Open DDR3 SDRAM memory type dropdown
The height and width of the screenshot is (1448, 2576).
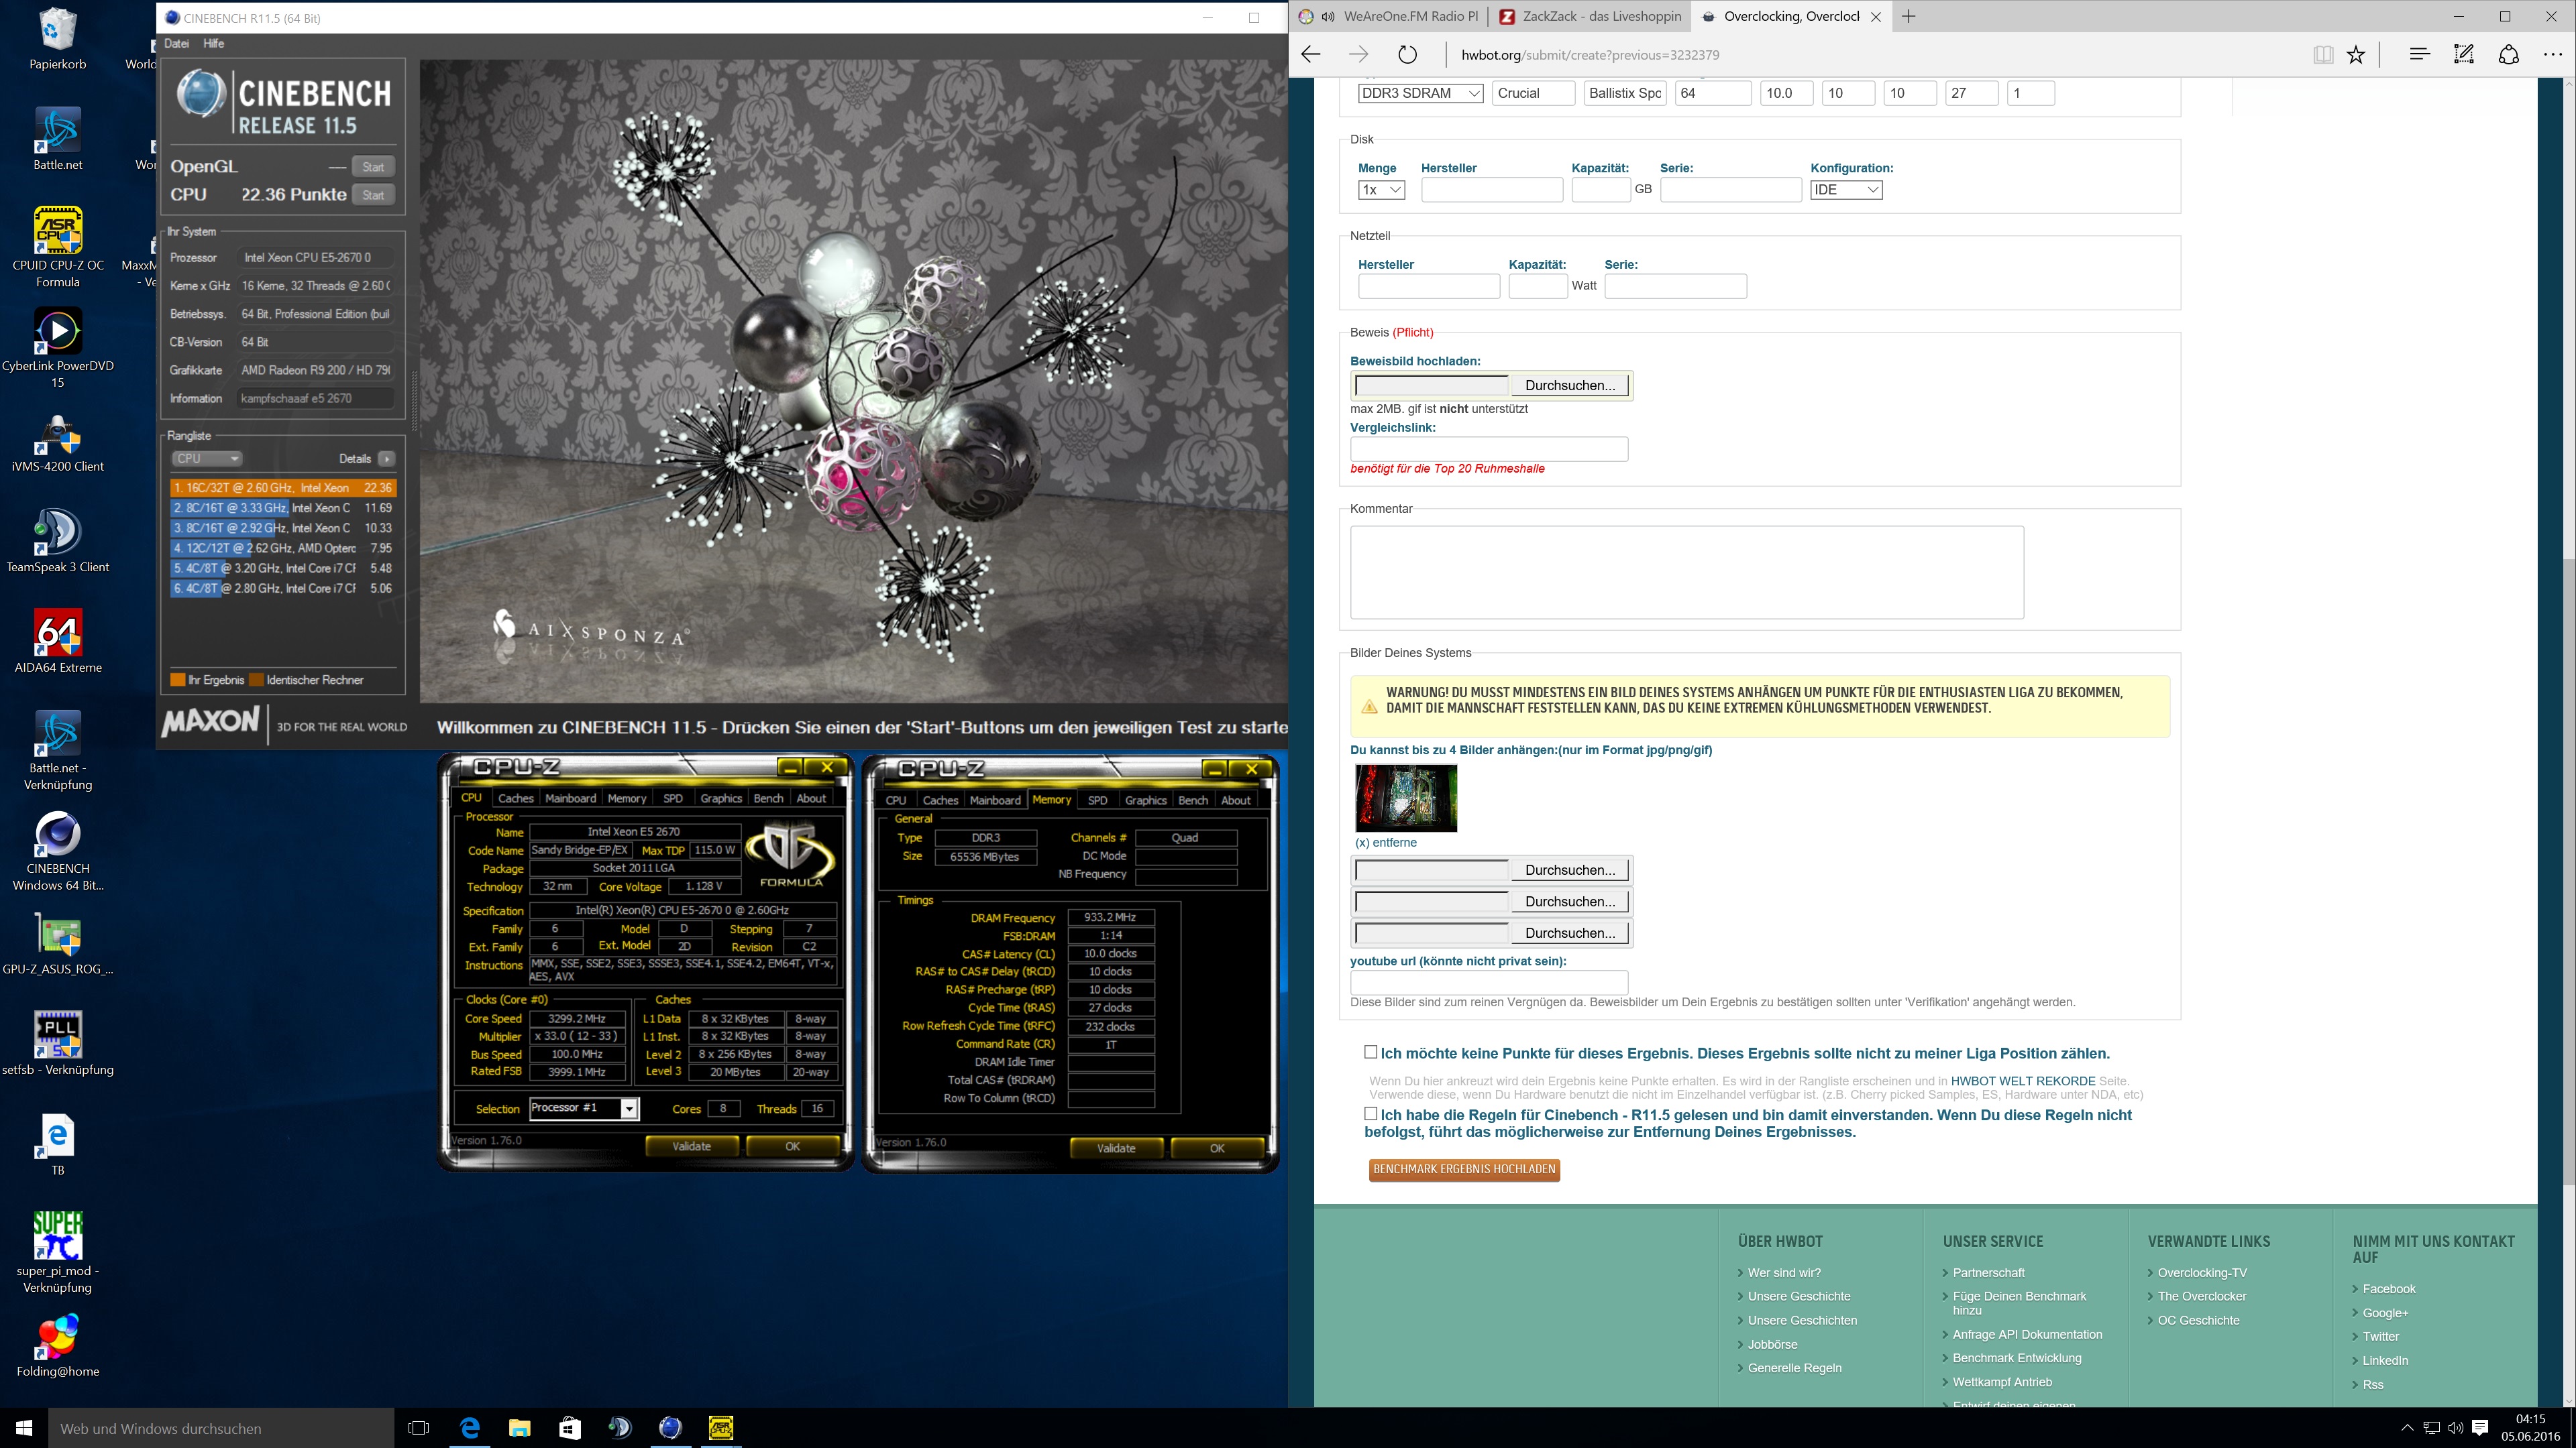tap(1420, 93)
